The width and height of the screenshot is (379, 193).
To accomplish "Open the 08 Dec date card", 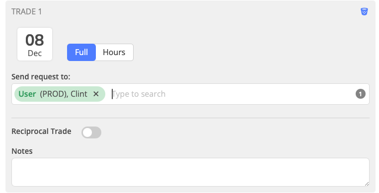I will point(35,44).
